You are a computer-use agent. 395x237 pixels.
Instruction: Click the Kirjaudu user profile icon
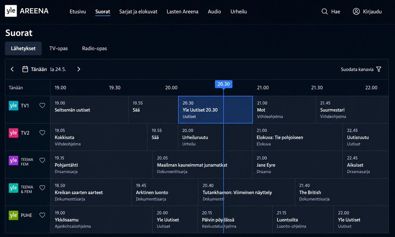click(356, 12)
